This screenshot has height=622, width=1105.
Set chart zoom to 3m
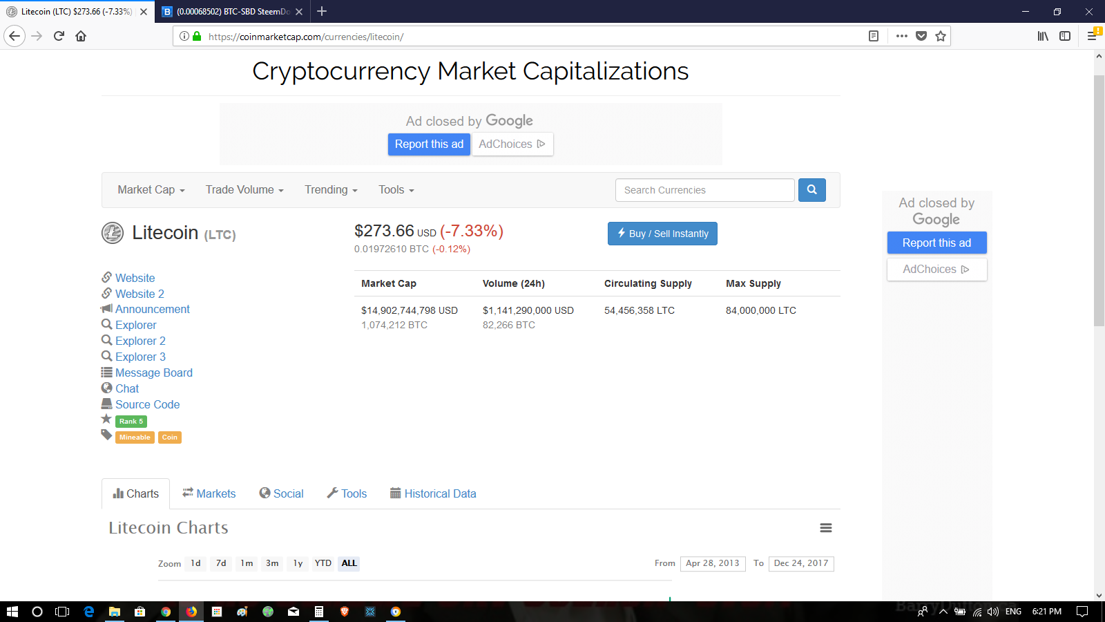point(272,563)
